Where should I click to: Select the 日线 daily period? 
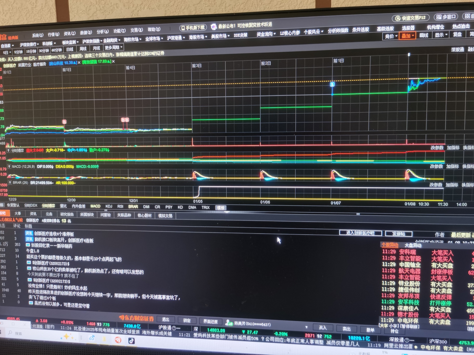(70, 49)
